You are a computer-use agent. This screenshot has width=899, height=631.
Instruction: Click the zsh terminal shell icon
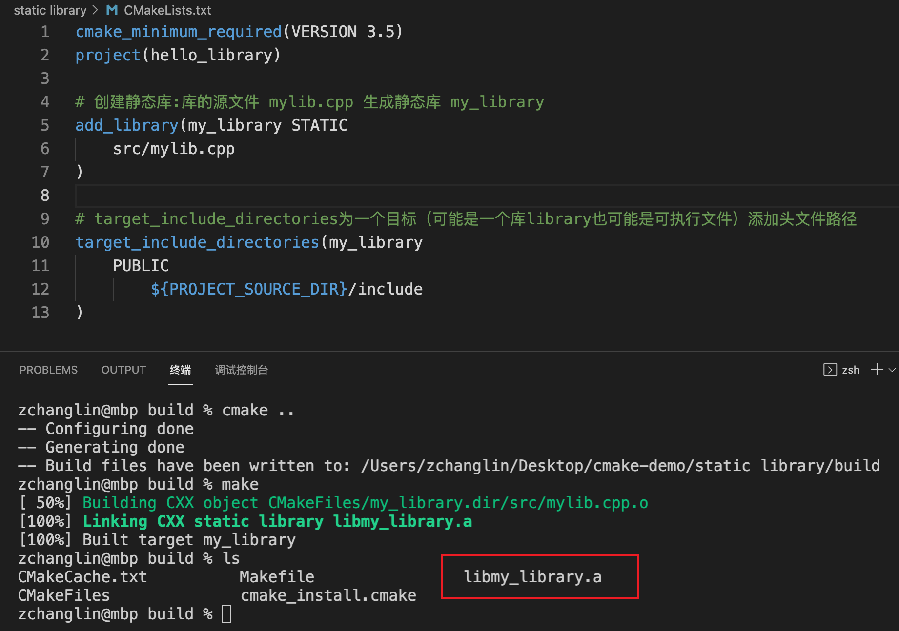tap(829, 370)
